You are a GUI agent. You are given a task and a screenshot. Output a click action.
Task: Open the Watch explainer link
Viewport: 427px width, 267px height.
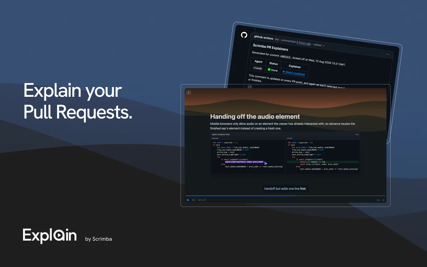294,73
